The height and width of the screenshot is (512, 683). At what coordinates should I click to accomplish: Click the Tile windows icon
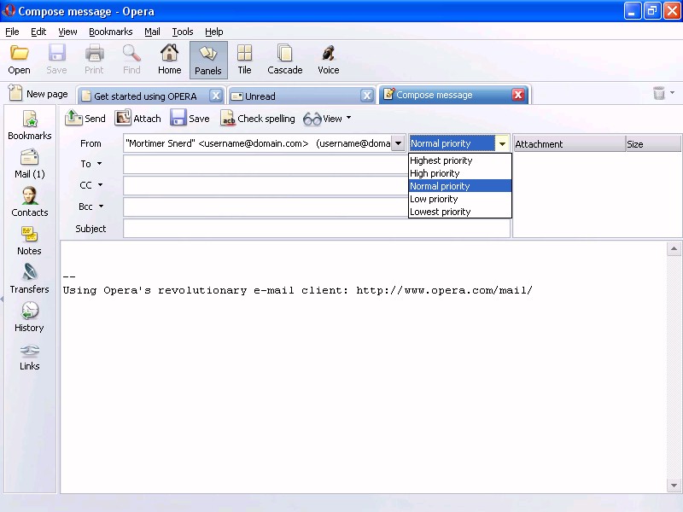[x=244, y=53]
